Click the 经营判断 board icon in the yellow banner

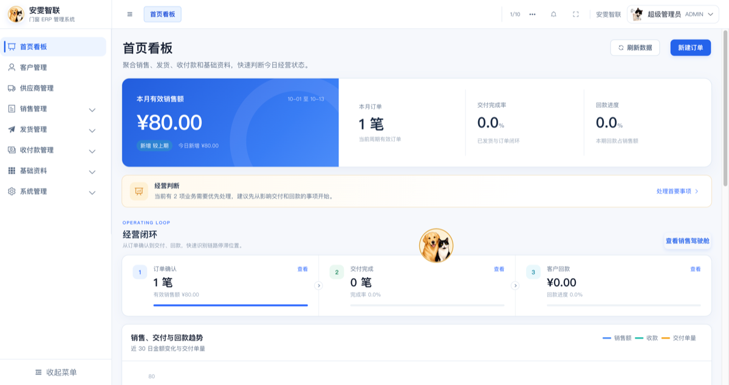(139, 191)
